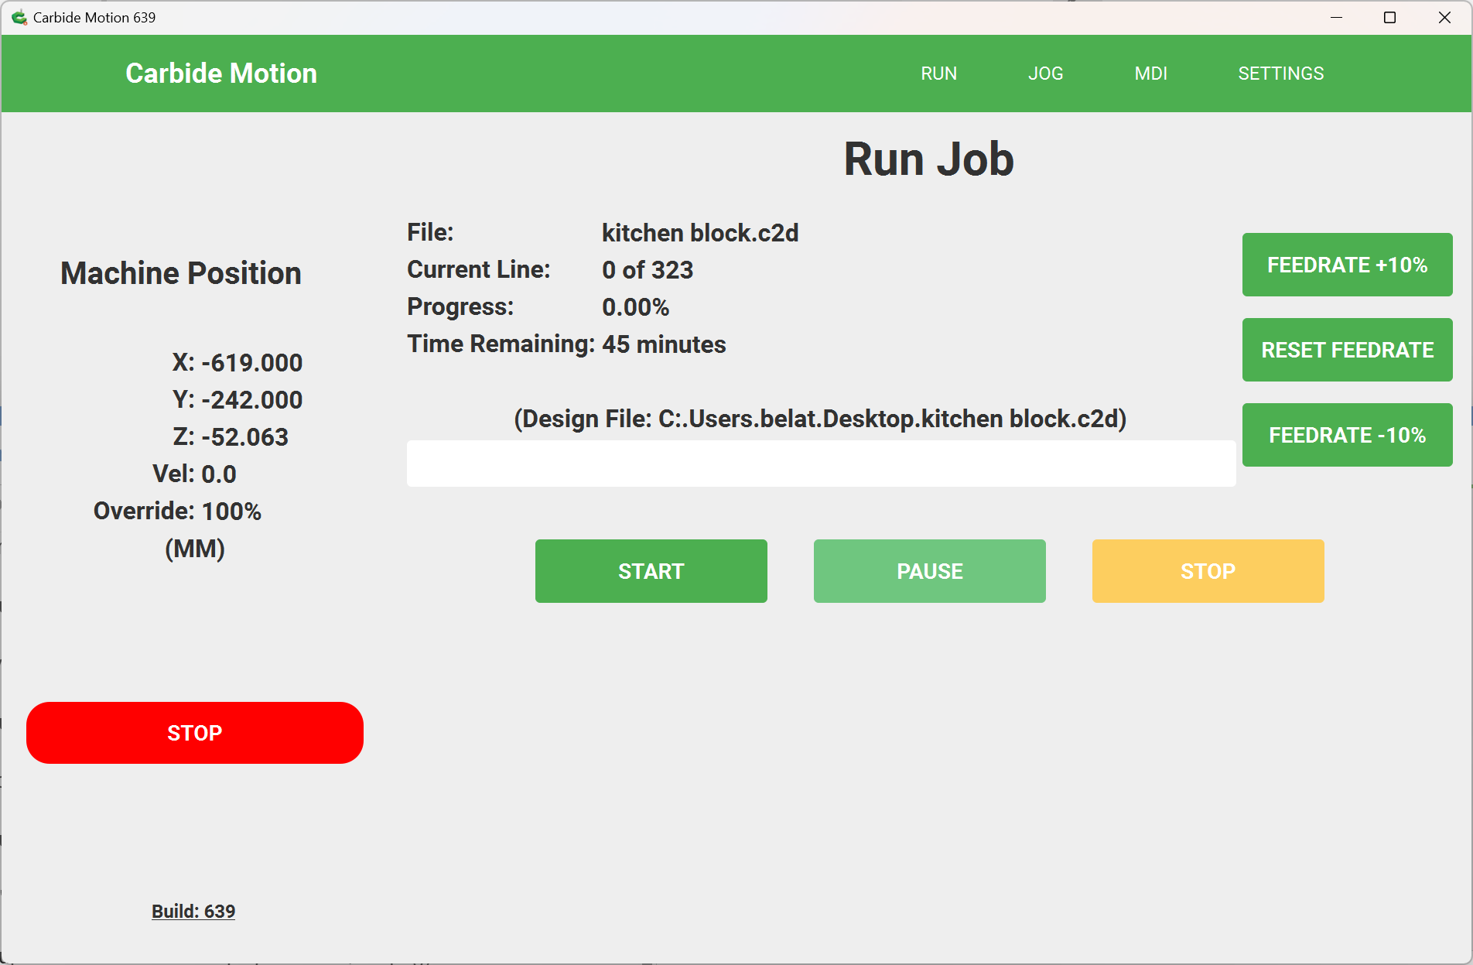Screen dimensions: 1473x965
Task: Minimize the Carbide Motion window
Action: coord(1336,17)
